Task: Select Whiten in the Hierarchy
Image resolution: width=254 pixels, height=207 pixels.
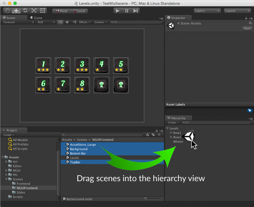Action: tap(178, 142)
